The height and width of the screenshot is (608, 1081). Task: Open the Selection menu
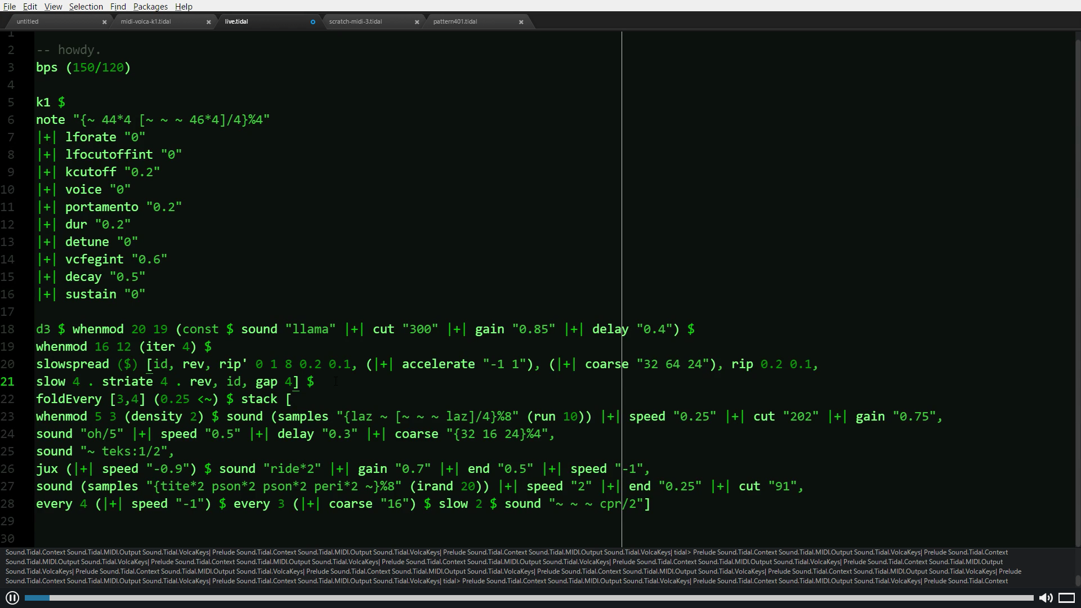click(86, 6)
